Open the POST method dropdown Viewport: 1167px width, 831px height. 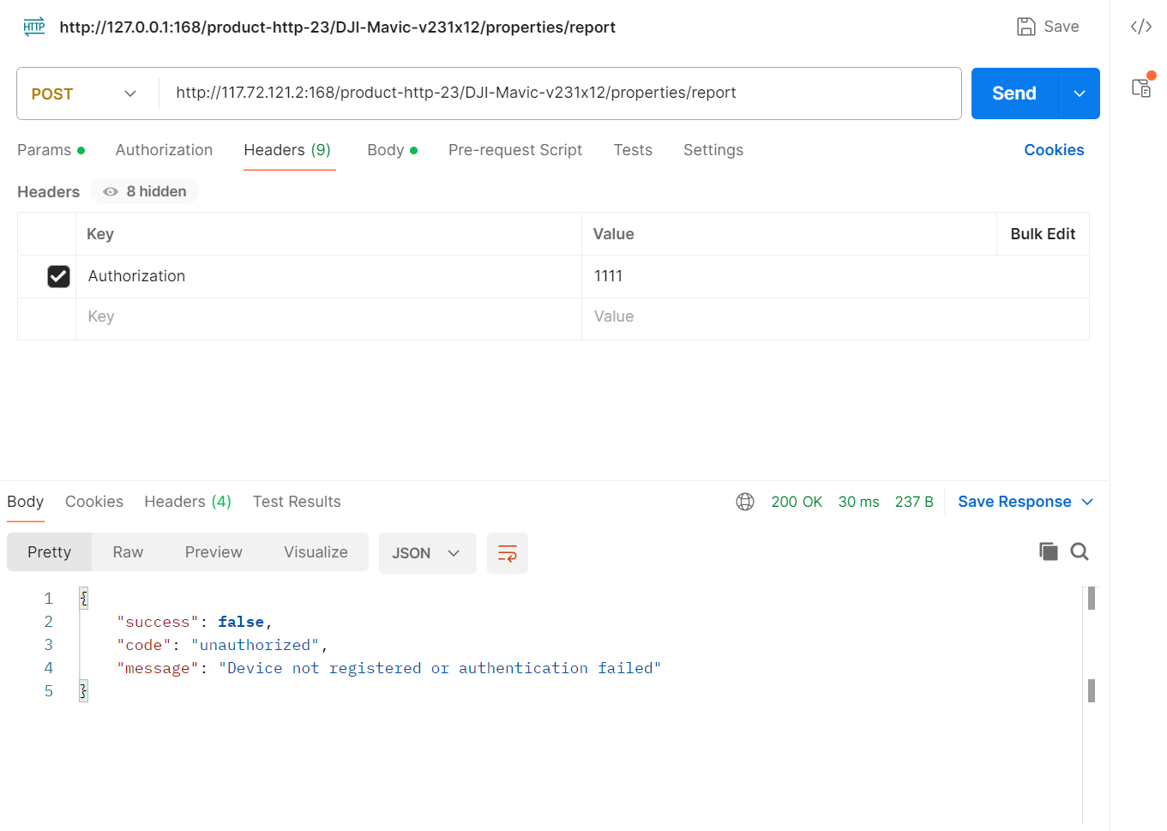tap(84, 93)
